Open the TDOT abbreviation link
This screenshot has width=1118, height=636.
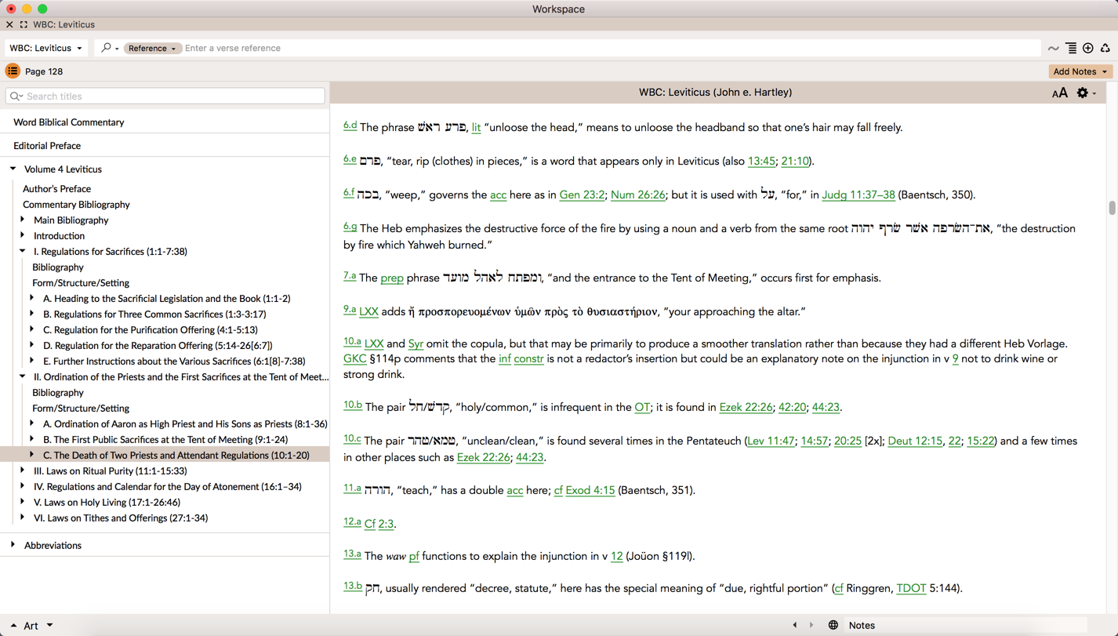point(911,588)
